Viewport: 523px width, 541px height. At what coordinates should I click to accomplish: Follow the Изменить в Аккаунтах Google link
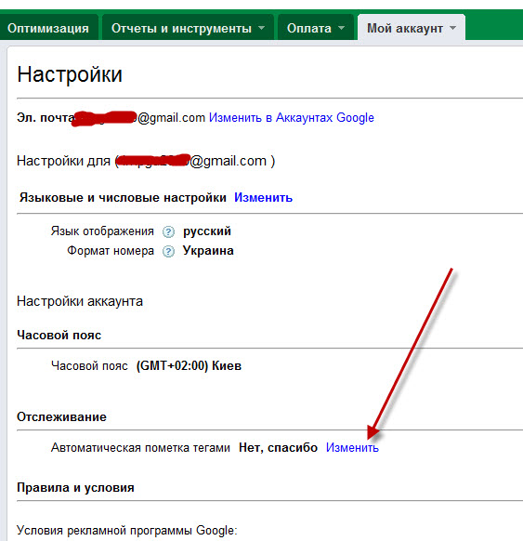point(292,118)
